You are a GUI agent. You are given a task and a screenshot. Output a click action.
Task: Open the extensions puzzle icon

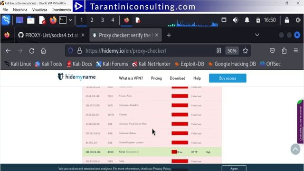coord(284,51)
